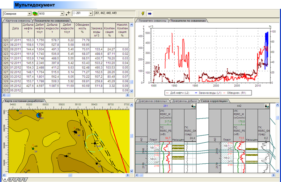Open the Диаграммы добычи tab
The width and height of the screenshot is (281, 182).
coord(185,101)
